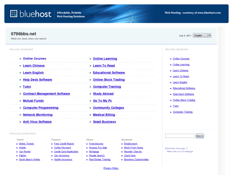Viewport: 233px width, 175px height.
Task: Open the Small Business link
Action: click(104, 122)
